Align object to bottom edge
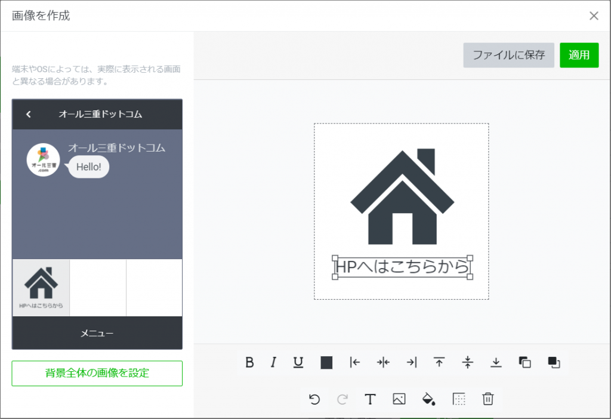 496,362
